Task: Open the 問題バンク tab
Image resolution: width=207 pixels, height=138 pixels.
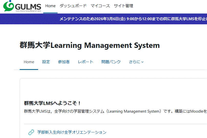Action: [111, 62]
